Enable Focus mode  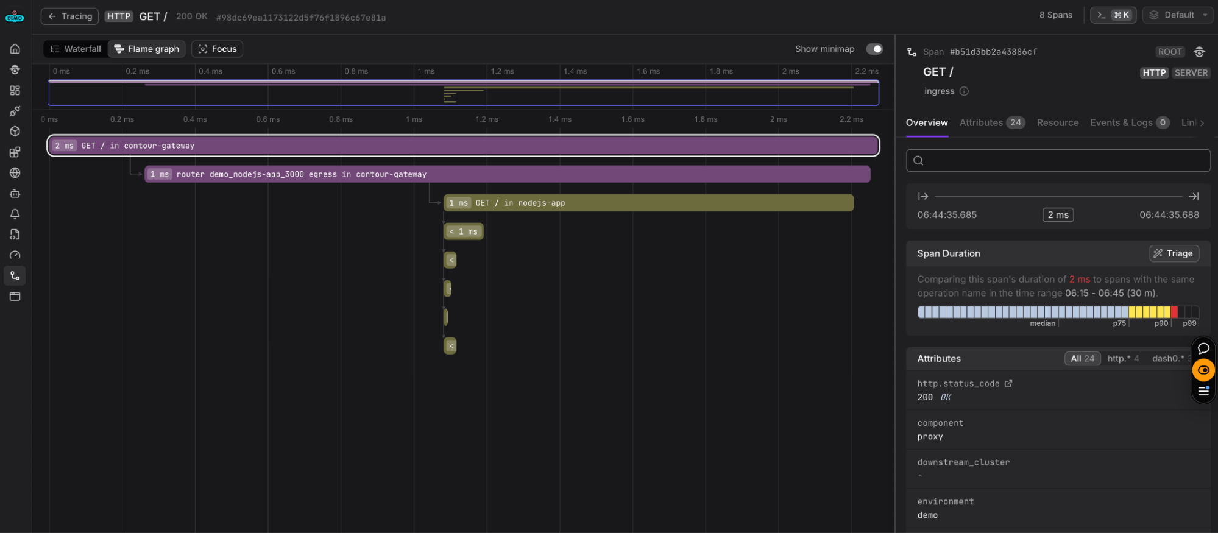(218, 49)
